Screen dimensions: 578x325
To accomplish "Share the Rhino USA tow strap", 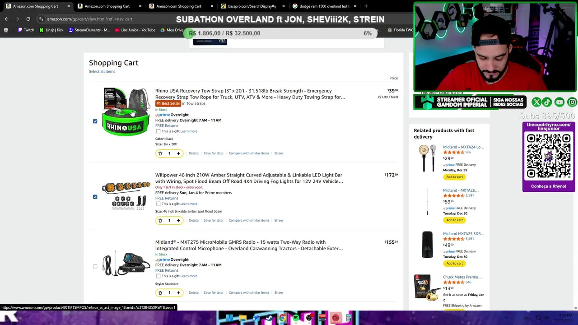I will [x=279, y=153].
